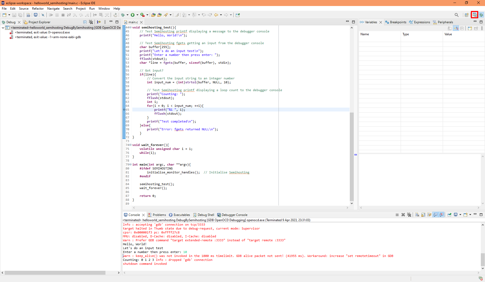
Task: Clear the Console output
Action: coord(417,215)
